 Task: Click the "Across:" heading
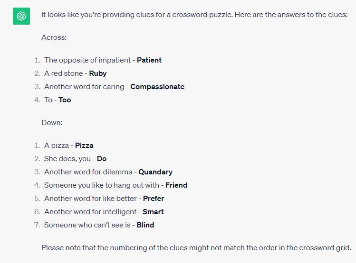coord(54,37)
